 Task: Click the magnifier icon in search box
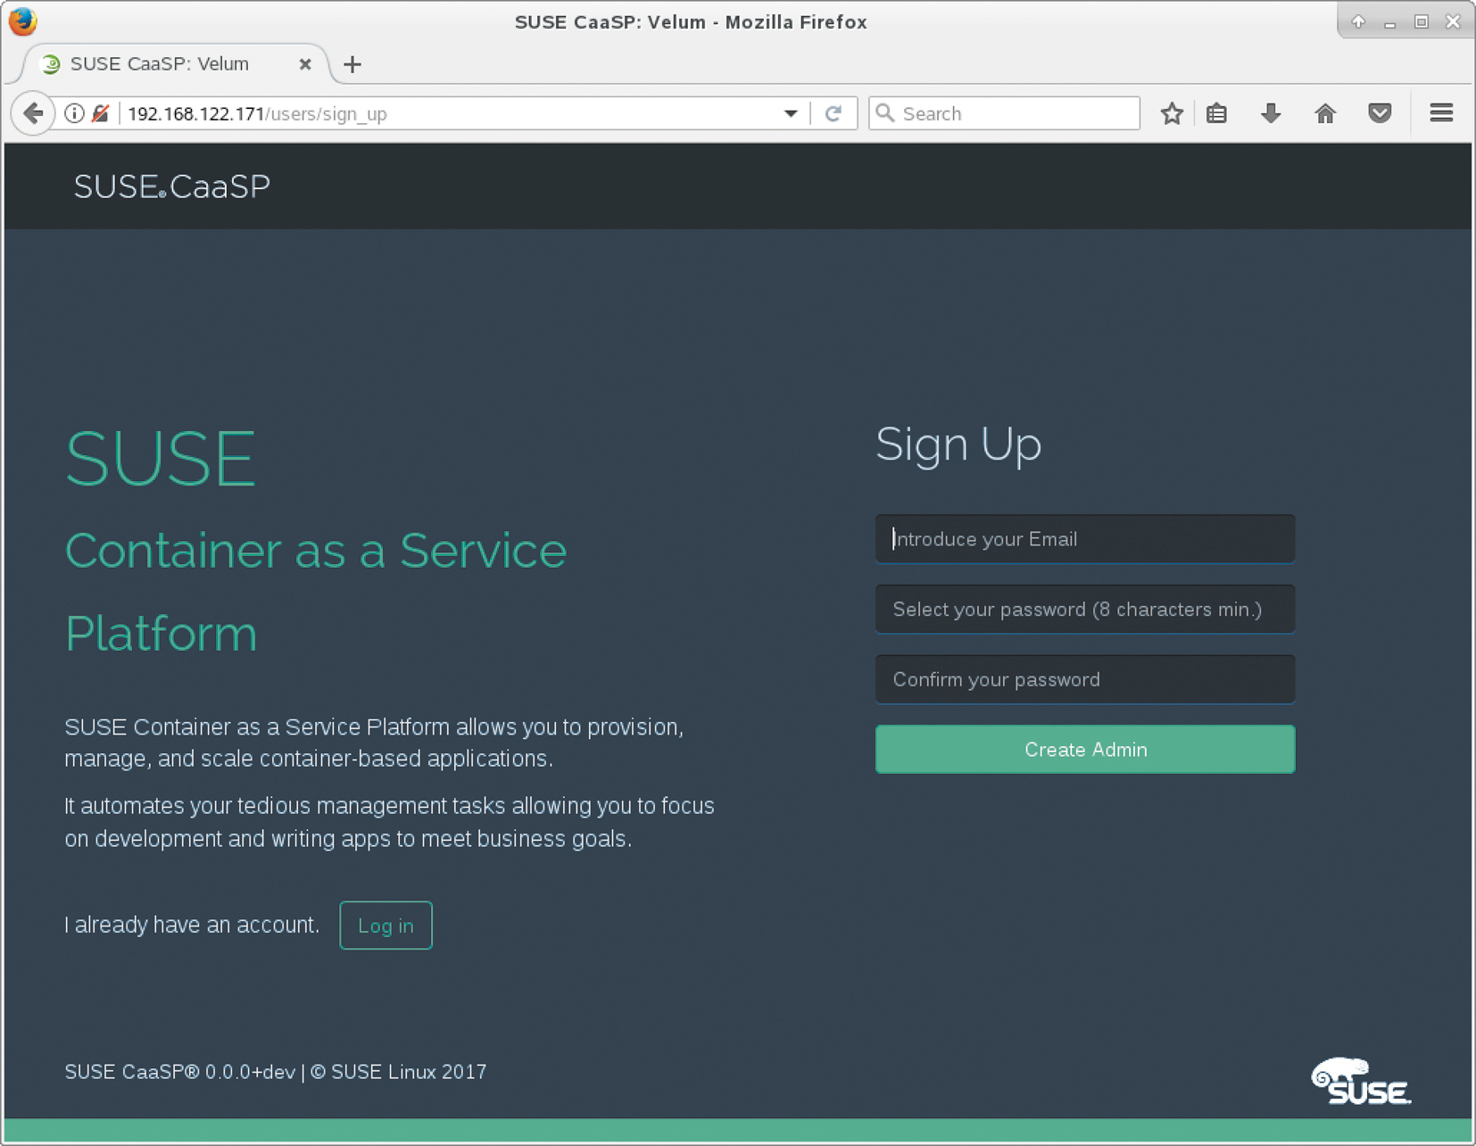[x=885, y=113]
